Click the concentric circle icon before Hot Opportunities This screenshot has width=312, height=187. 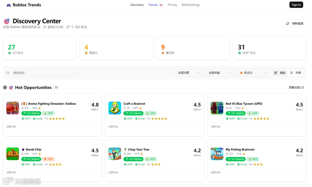click(x=5, y=87)
